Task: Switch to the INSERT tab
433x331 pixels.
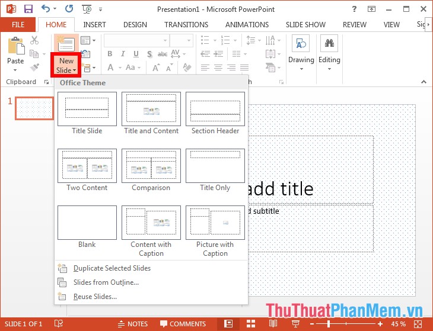Action: (x=94, y=24)
